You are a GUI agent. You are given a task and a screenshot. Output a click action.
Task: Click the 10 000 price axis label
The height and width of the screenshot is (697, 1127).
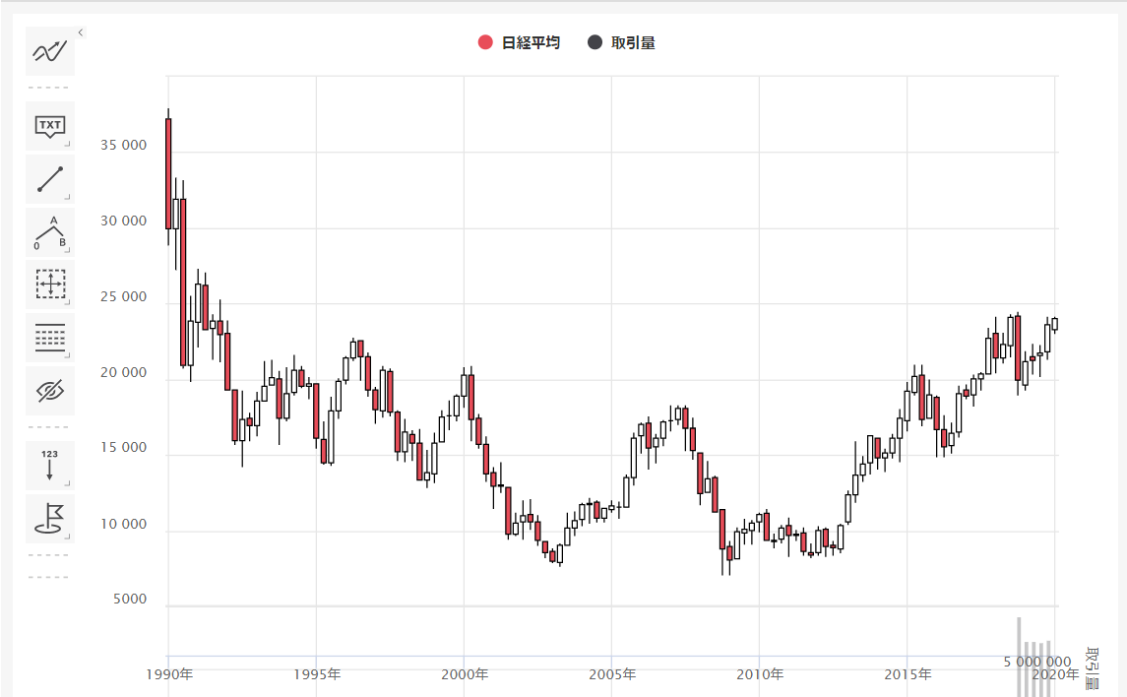124,525
